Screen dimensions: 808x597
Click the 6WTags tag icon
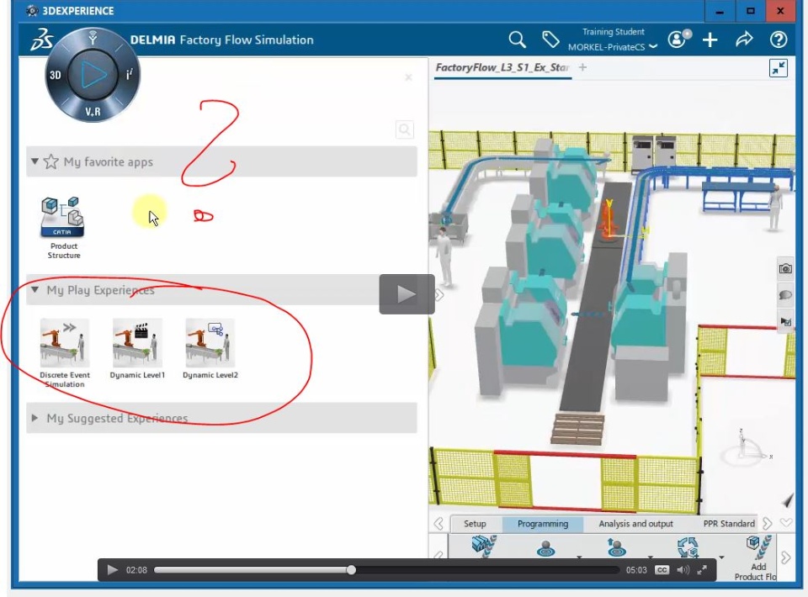[x=550, y=40]
